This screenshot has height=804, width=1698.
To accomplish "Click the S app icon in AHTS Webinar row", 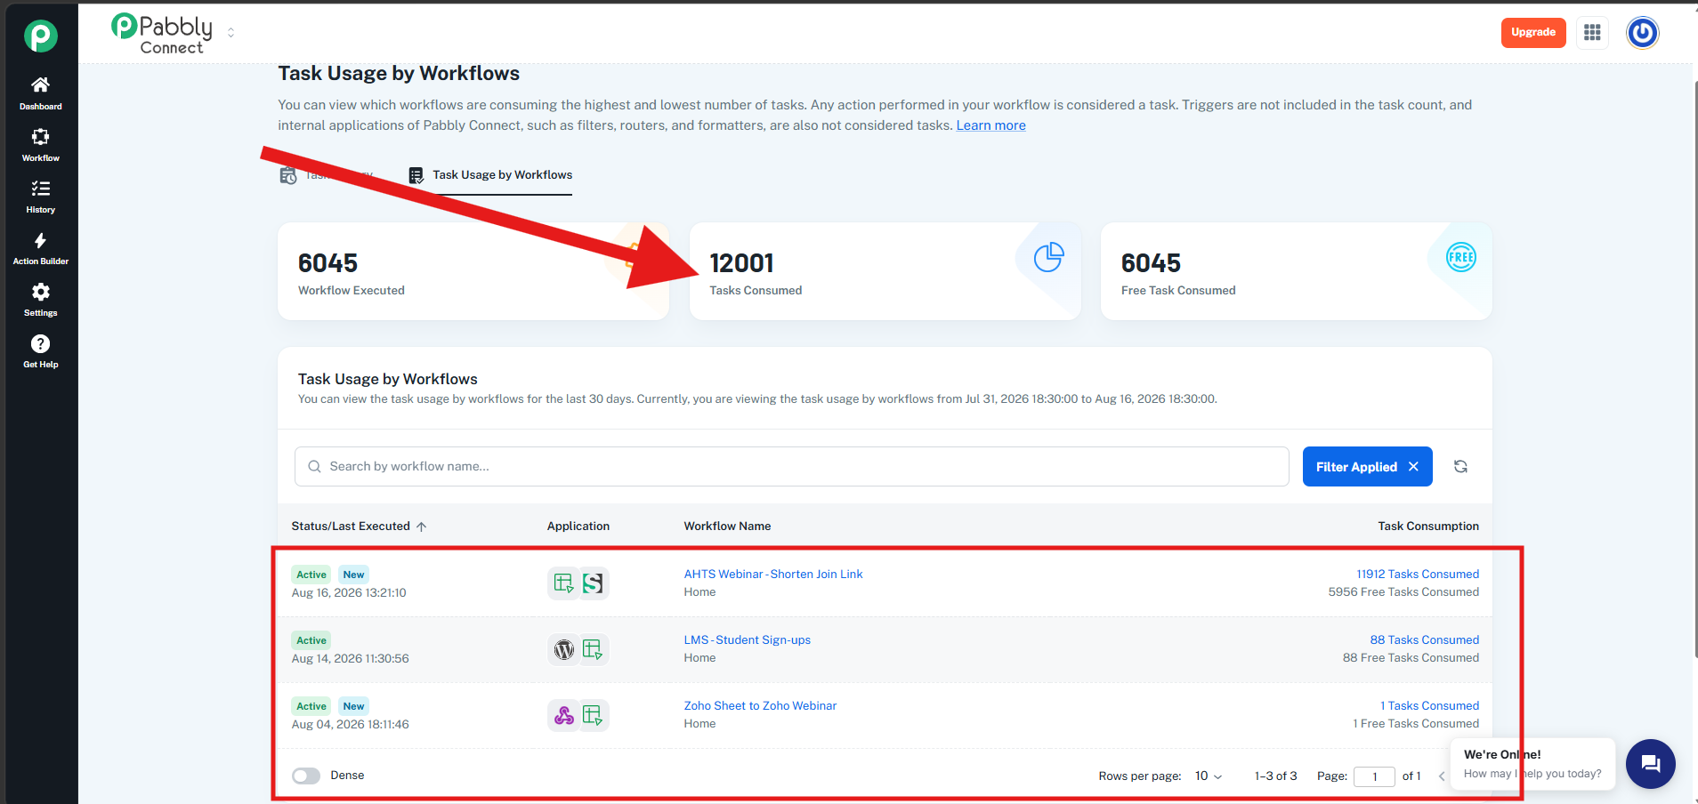I will click(593, 583).
